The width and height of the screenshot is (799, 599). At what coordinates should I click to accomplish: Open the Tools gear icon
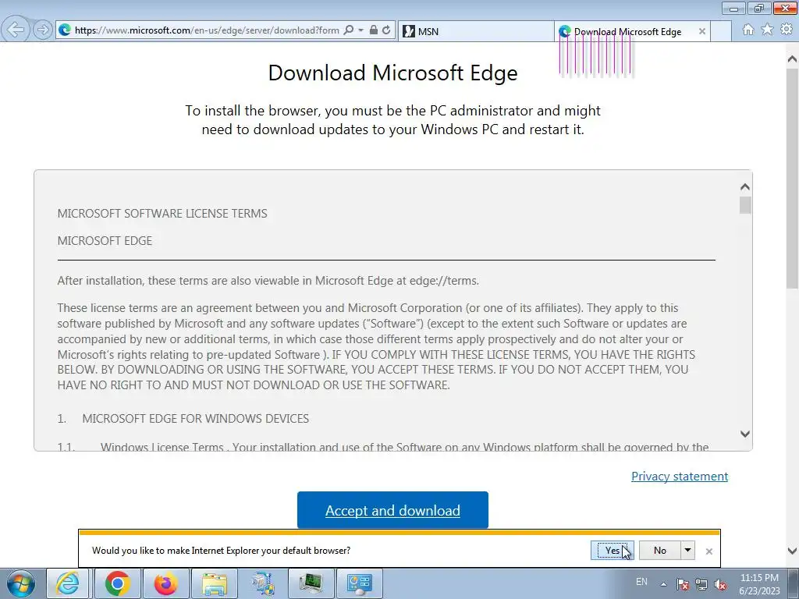coord(787,30)
